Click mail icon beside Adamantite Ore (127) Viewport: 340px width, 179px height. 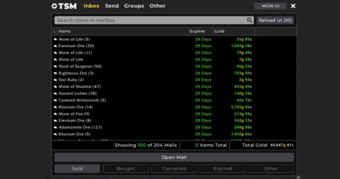(55, 127)
